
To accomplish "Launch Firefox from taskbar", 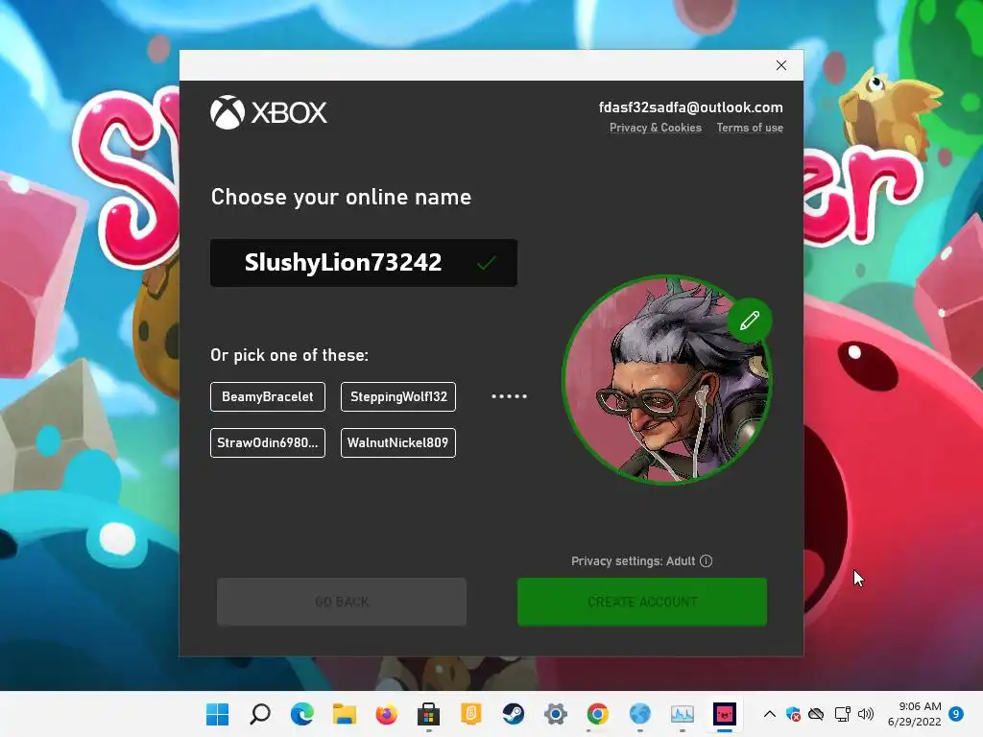I will coord(386,714).
